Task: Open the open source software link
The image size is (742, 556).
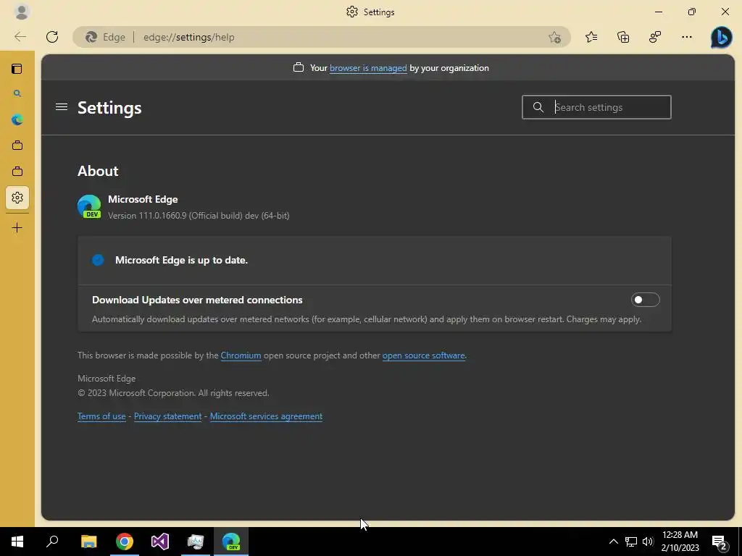Action: 423,355
